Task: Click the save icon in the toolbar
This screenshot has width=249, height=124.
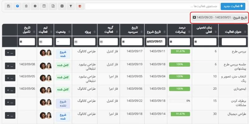Action: click(9, 6)
